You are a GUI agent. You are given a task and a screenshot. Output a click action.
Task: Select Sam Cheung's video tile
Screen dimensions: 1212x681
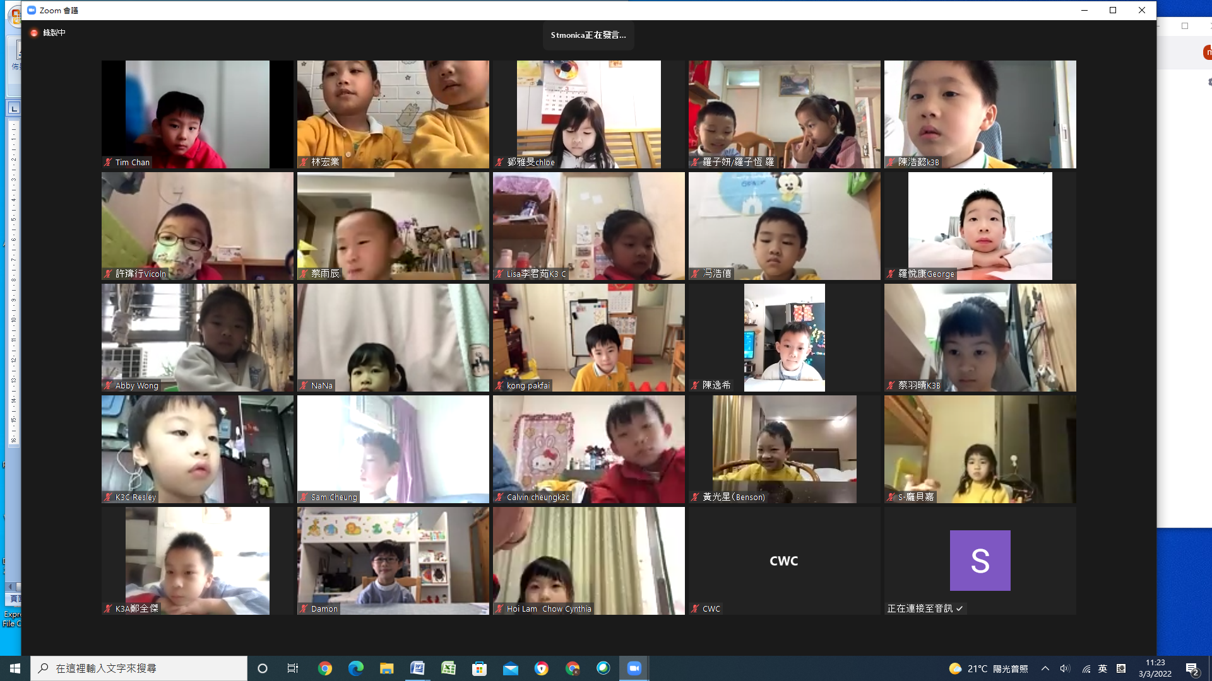point(393,449)
